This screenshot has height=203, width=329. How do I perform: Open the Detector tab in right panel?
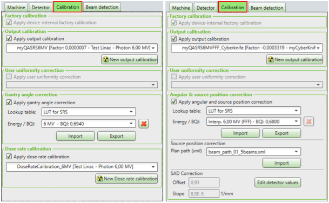point(206,8)
